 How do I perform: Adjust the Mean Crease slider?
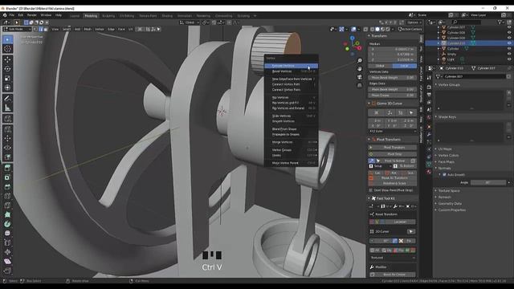tap(393, 96)
